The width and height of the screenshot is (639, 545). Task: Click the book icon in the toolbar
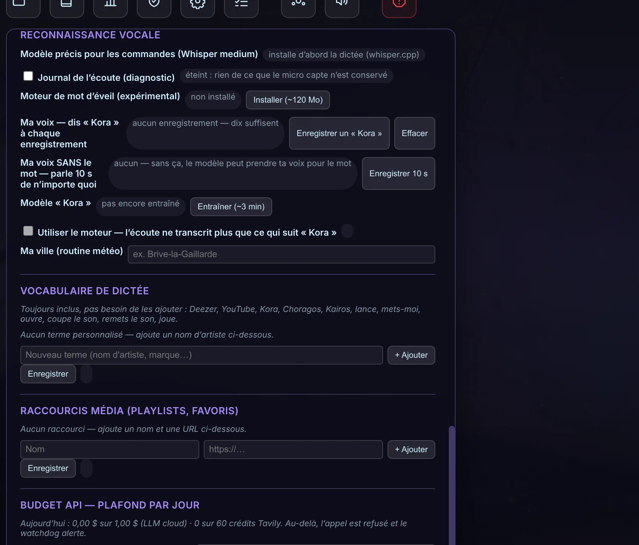tap(67, 6)
